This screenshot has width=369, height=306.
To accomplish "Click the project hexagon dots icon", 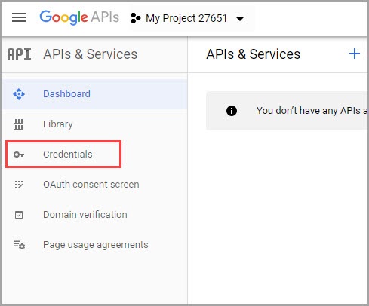I will click(136, 18).
